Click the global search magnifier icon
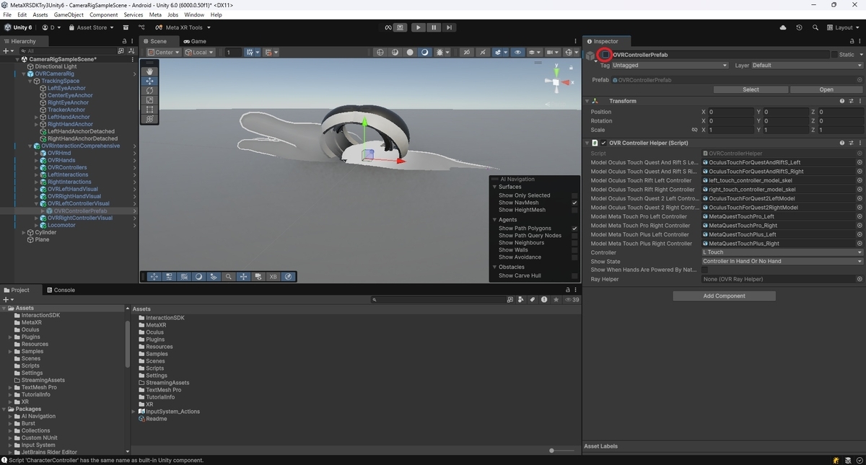Viewport: 866px width, 465px height. (x=814, y=27)
